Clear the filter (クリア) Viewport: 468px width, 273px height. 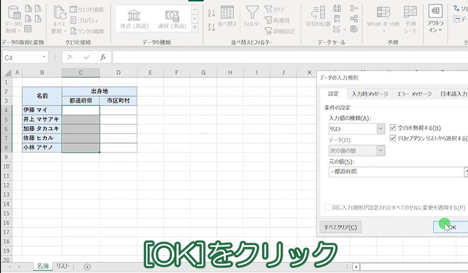coord(275,10)
